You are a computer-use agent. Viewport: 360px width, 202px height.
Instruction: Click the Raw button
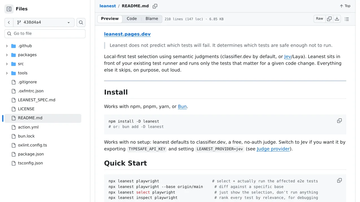(319, 19)
